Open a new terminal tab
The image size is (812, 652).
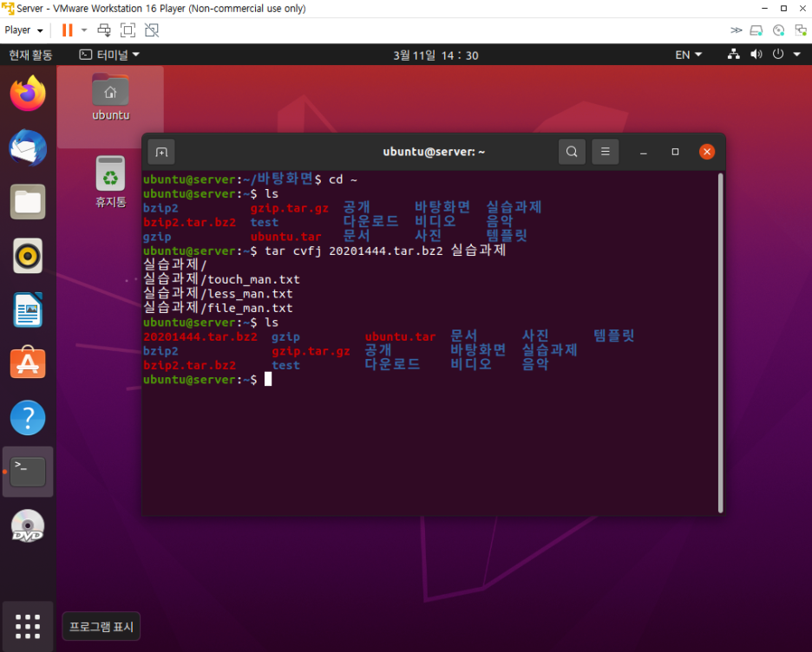click(x=161, y=152)
